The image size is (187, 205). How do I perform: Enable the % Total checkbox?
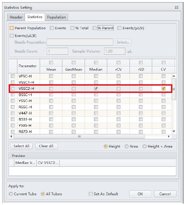point(72,28)
